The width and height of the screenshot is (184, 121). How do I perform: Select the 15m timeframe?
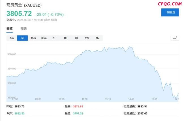33,38
